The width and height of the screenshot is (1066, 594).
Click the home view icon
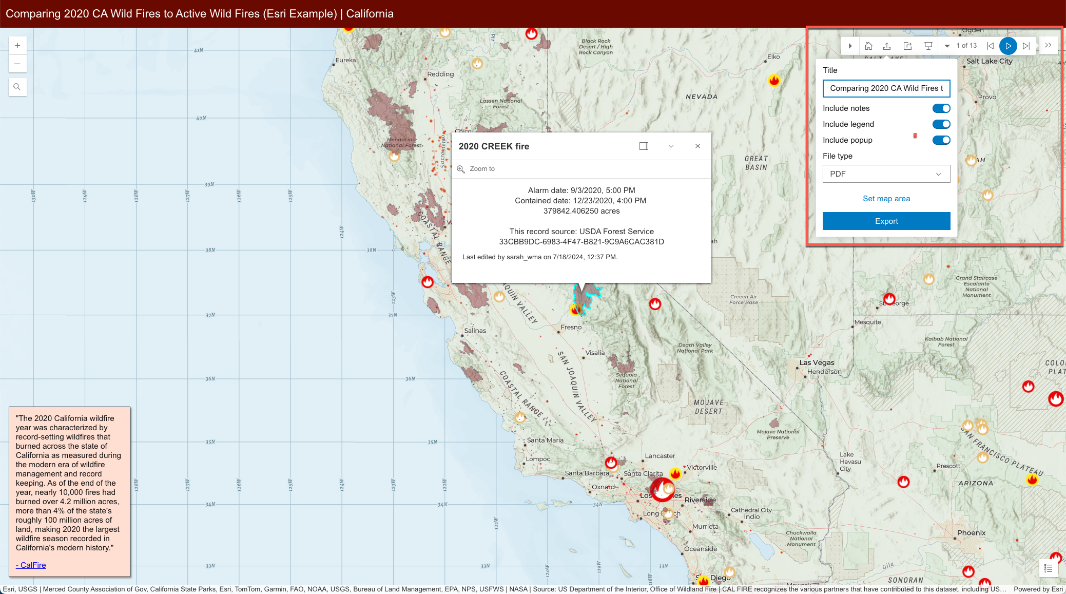point(868,46)
